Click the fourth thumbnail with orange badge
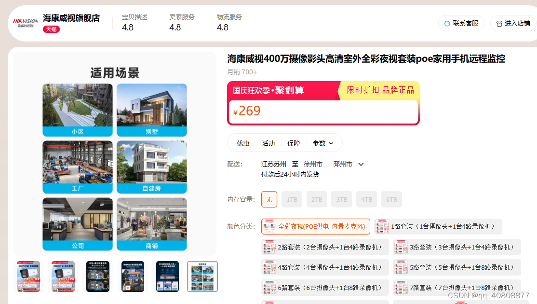537x304 pixels. point(133,276)
